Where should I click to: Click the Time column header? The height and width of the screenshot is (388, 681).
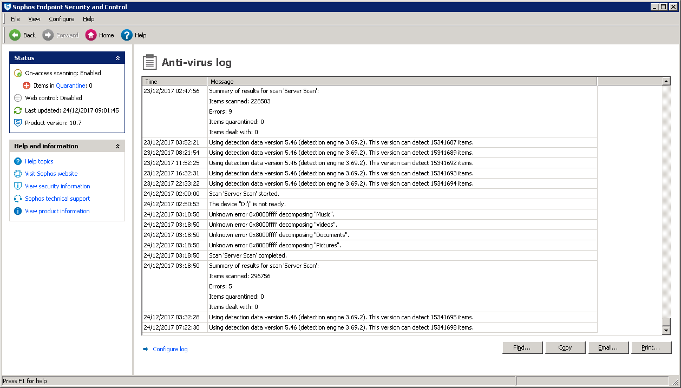[175, 82]
